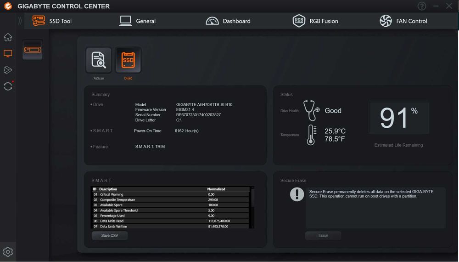Click the 6162 Hour(s) power-on value

pos(187,131)
